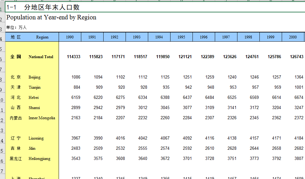Click 'Population at Year-end by Region' subtitle
This screenshot has height=179, width=305.
(51, 17)
